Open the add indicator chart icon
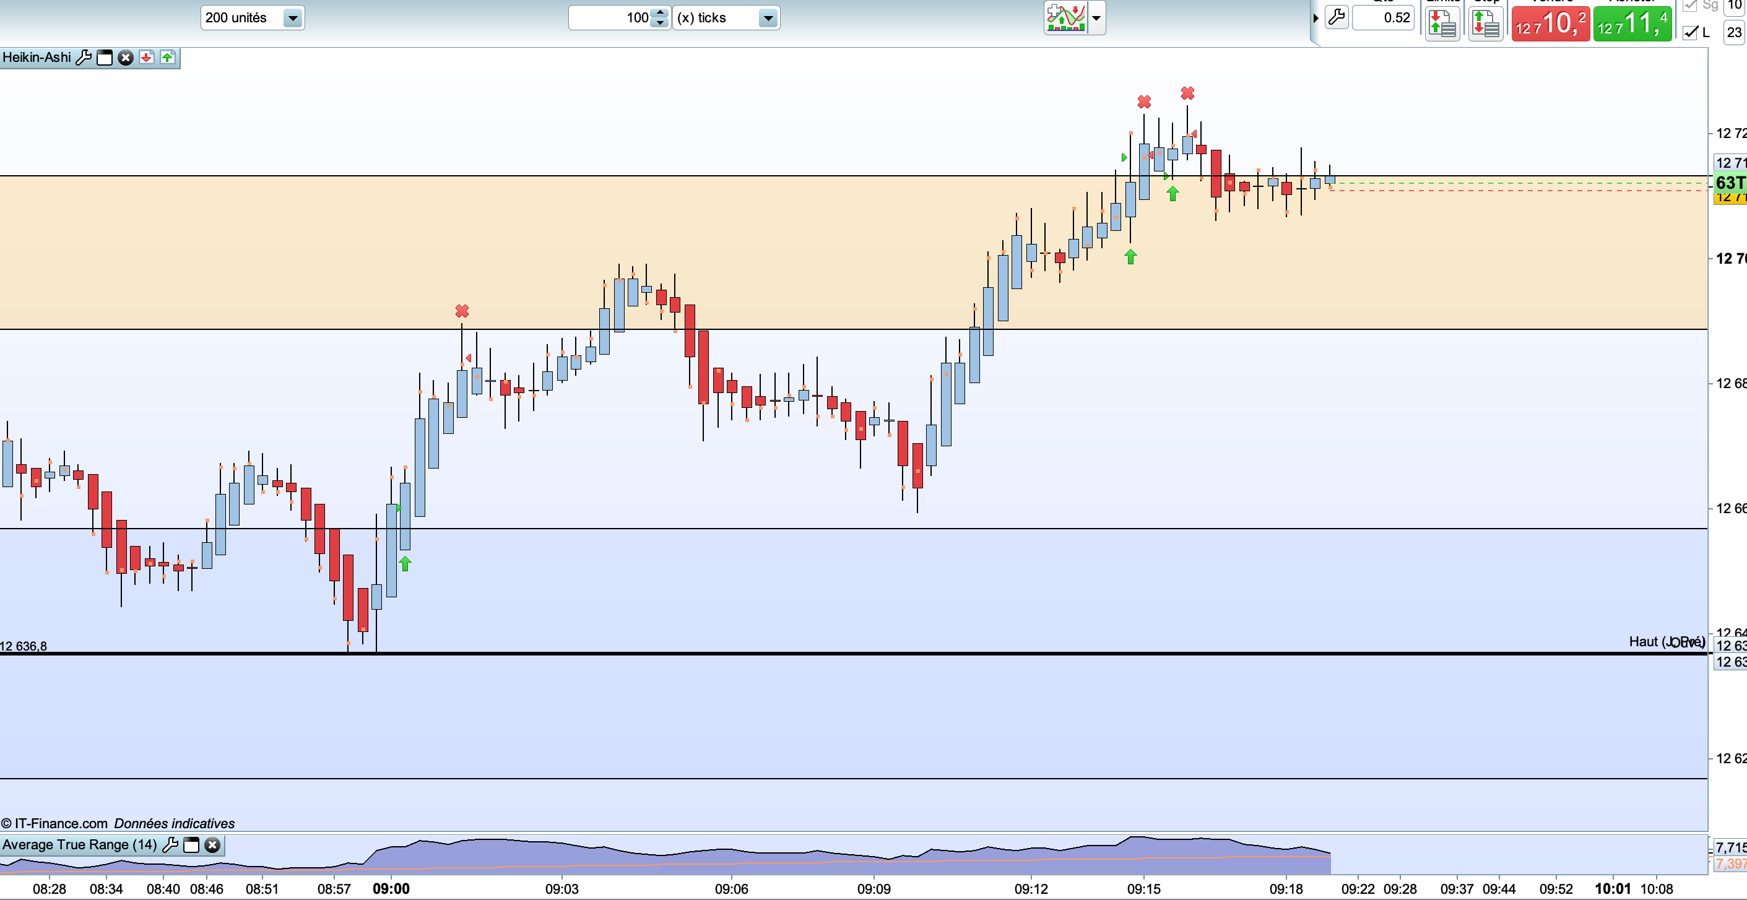The width and height of the screenshot is (1747, 900). pyautogui.click(x=1065, y=17)
